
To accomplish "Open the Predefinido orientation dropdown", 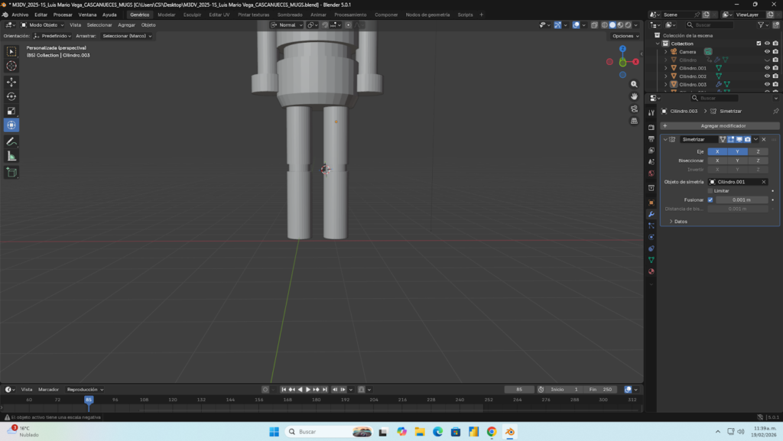I will click(x=55, y=36).
